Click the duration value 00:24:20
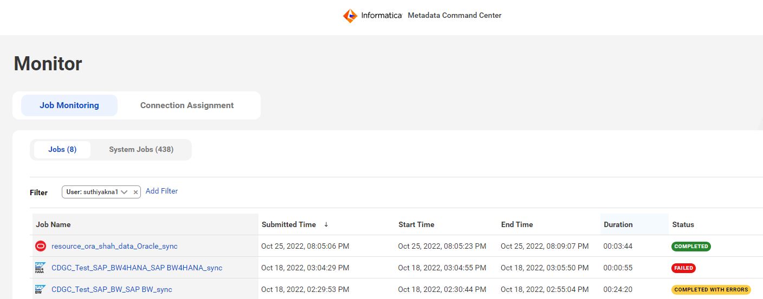 coord(617,289)
